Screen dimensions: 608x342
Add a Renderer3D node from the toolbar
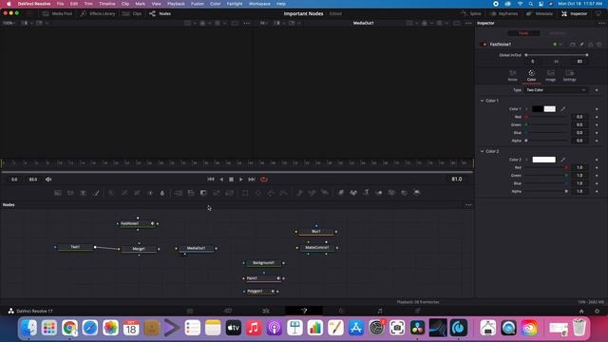click(x=417, y=193)
